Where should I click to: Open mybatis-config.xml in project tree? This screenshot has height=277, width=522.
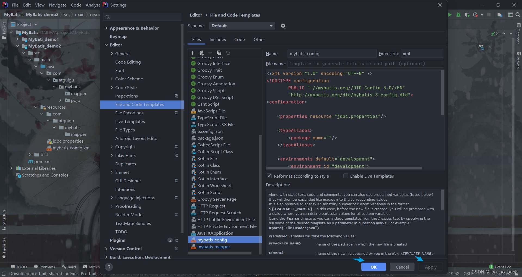69,148
